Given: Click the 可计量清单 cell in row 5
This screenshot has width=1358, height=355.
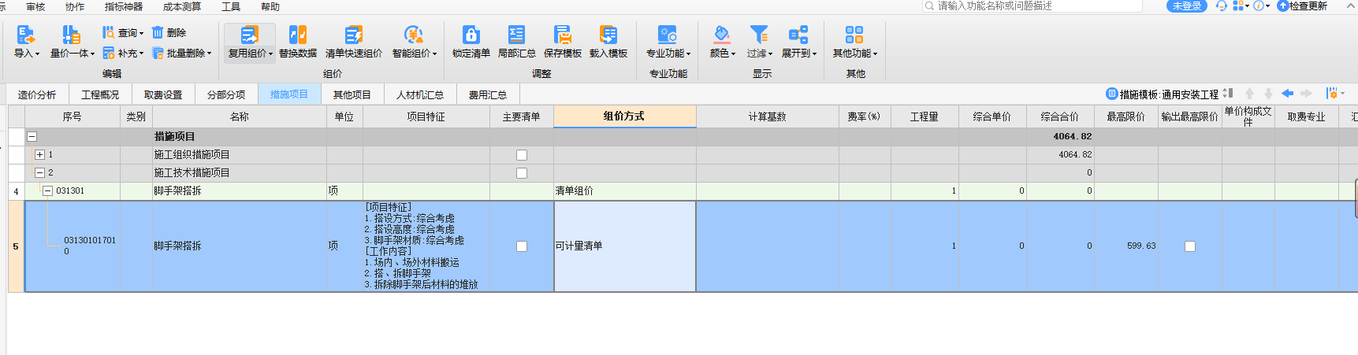Looking at the screenshot, I should (x=624, y=246).
